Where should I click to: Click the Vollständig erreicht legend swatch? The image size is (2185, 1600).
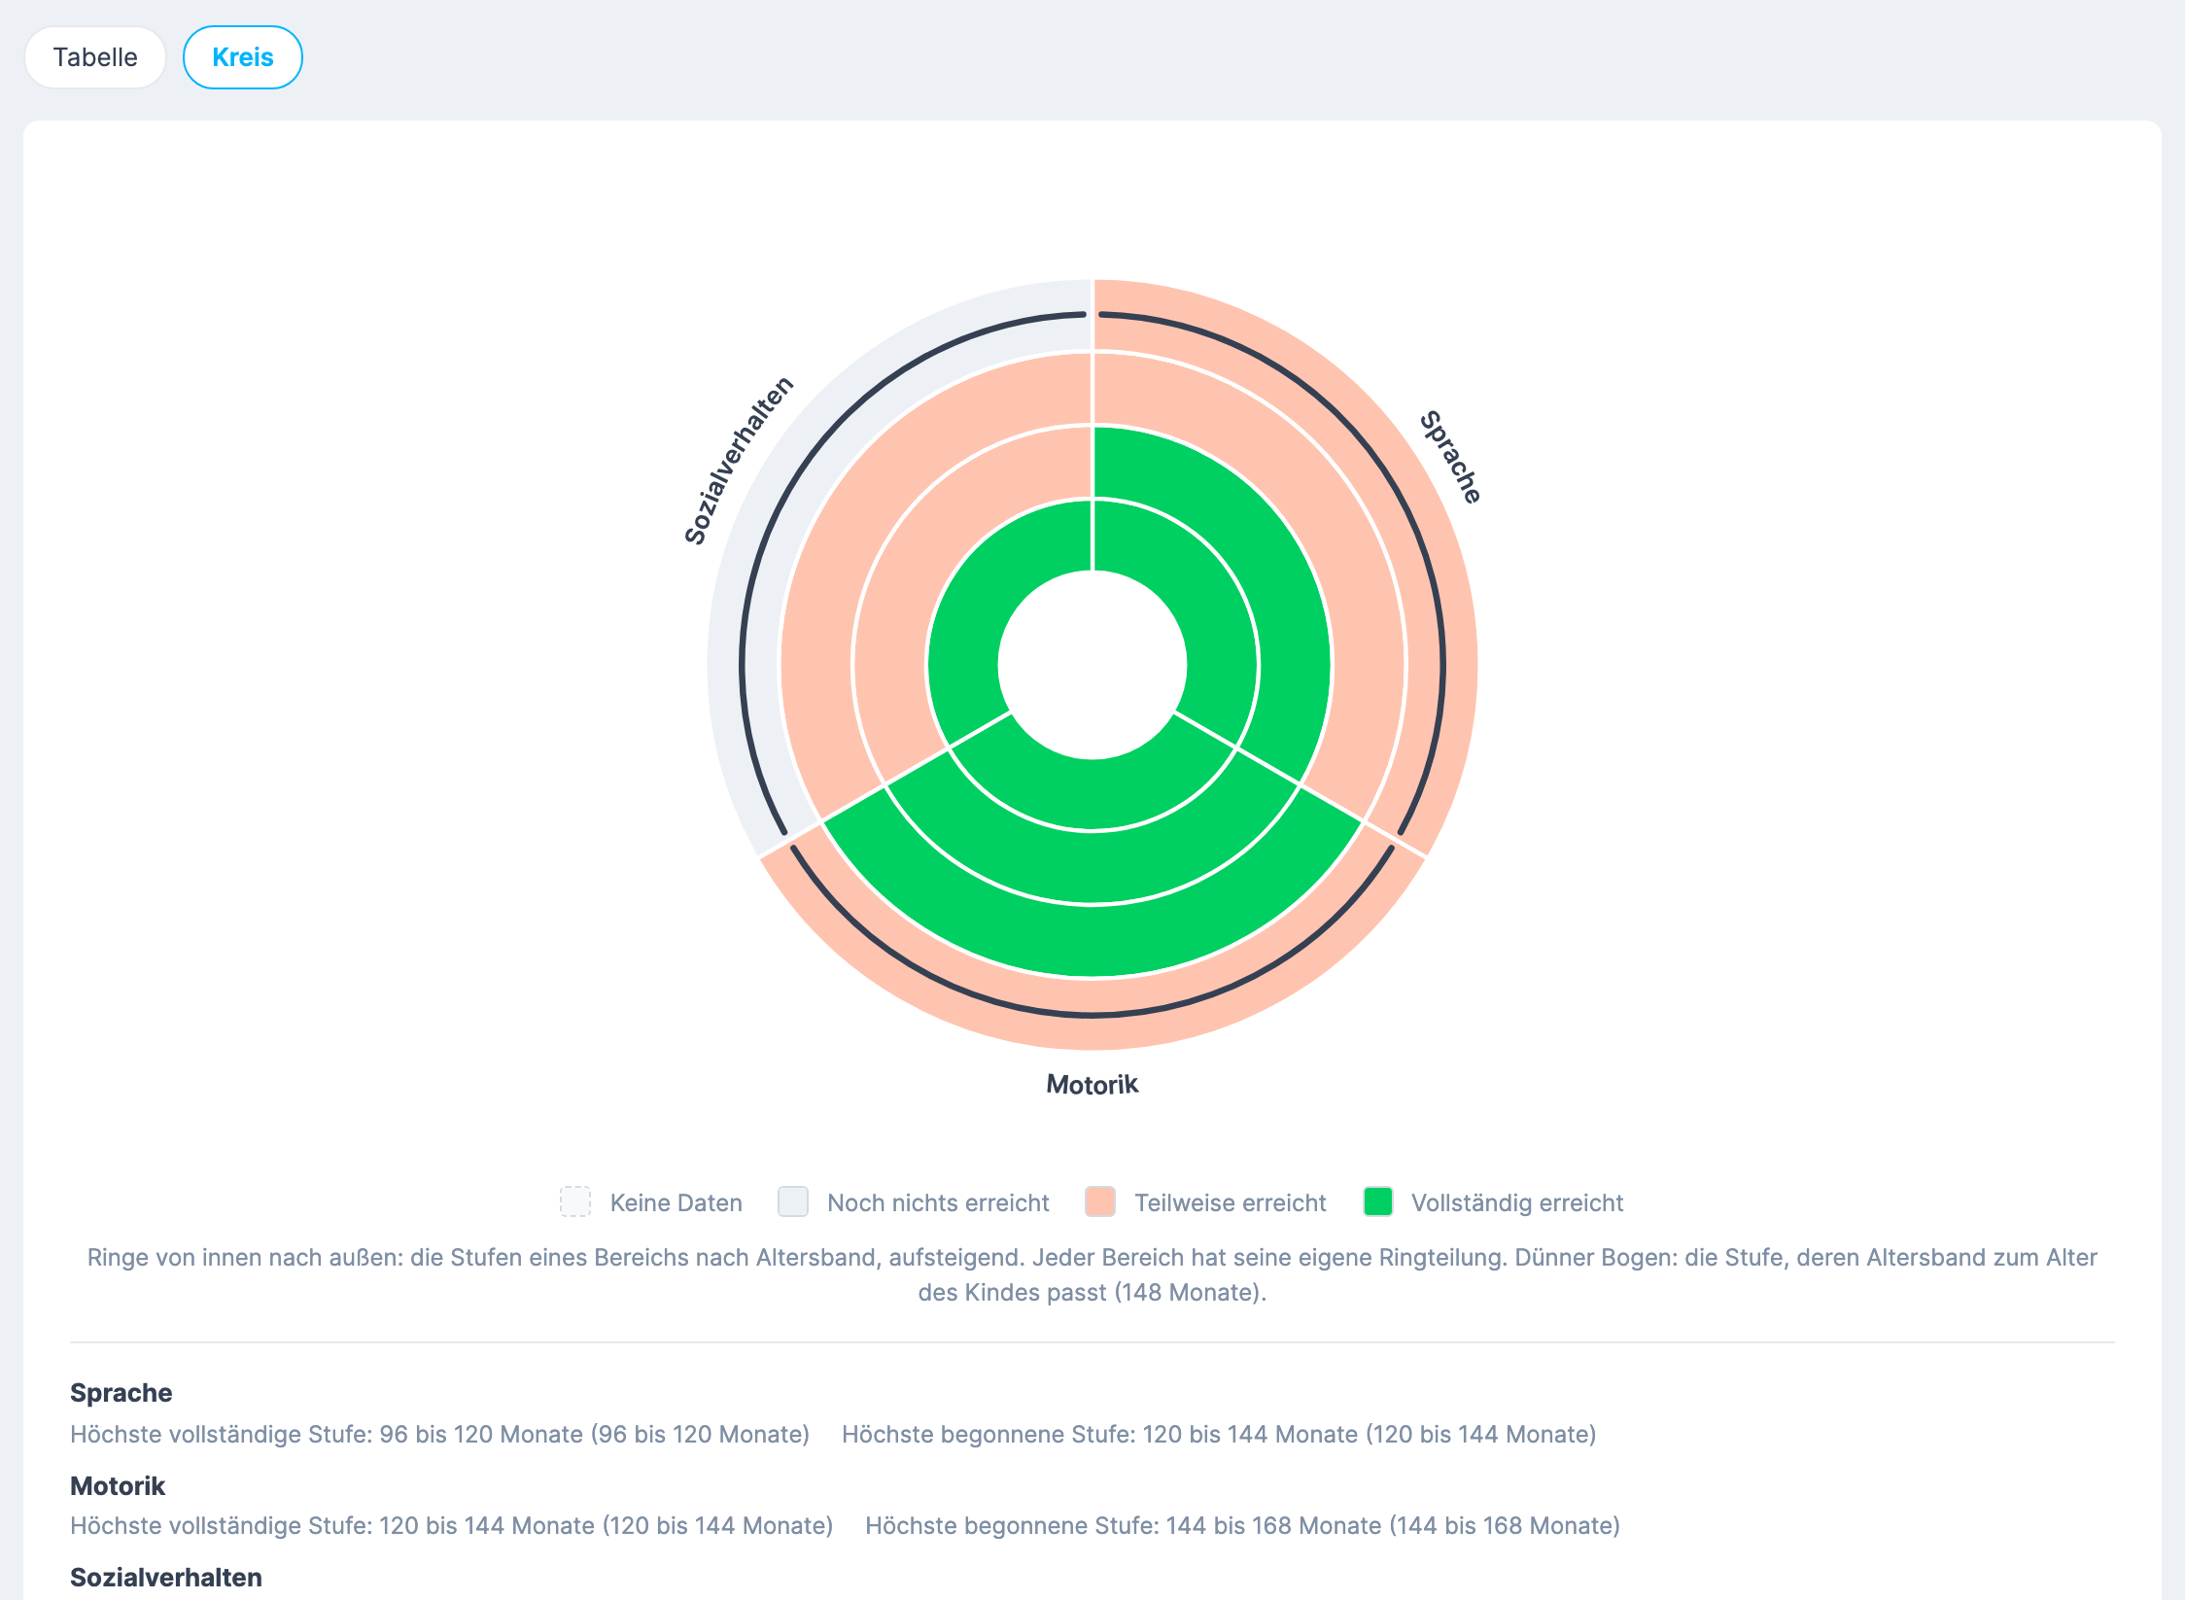(x=1378, y=1201)
